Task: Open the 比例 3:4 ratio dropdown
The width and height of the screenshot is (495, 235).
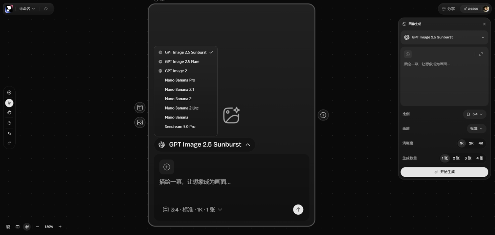Action: point(475,114)
